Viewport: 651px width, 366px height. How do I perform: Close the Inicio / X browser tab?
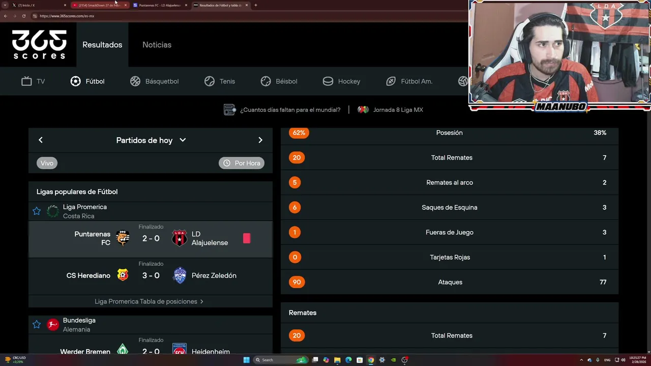(65, 5)
